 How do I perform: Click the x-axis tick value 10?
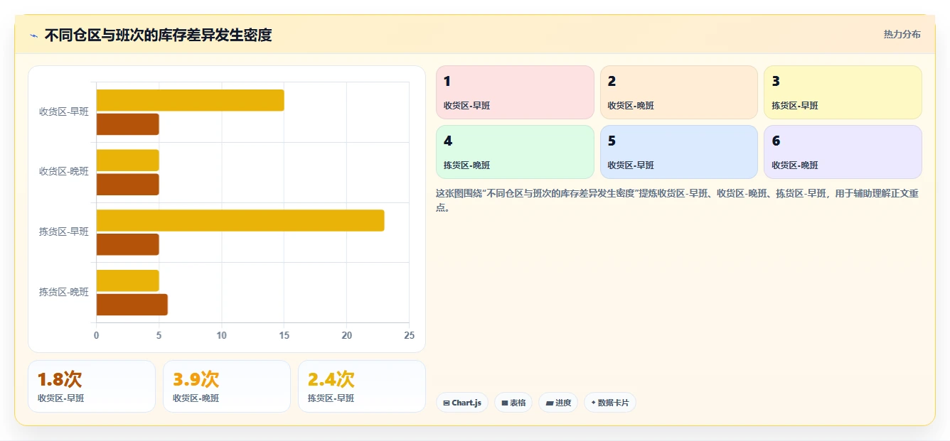point(222,335)
